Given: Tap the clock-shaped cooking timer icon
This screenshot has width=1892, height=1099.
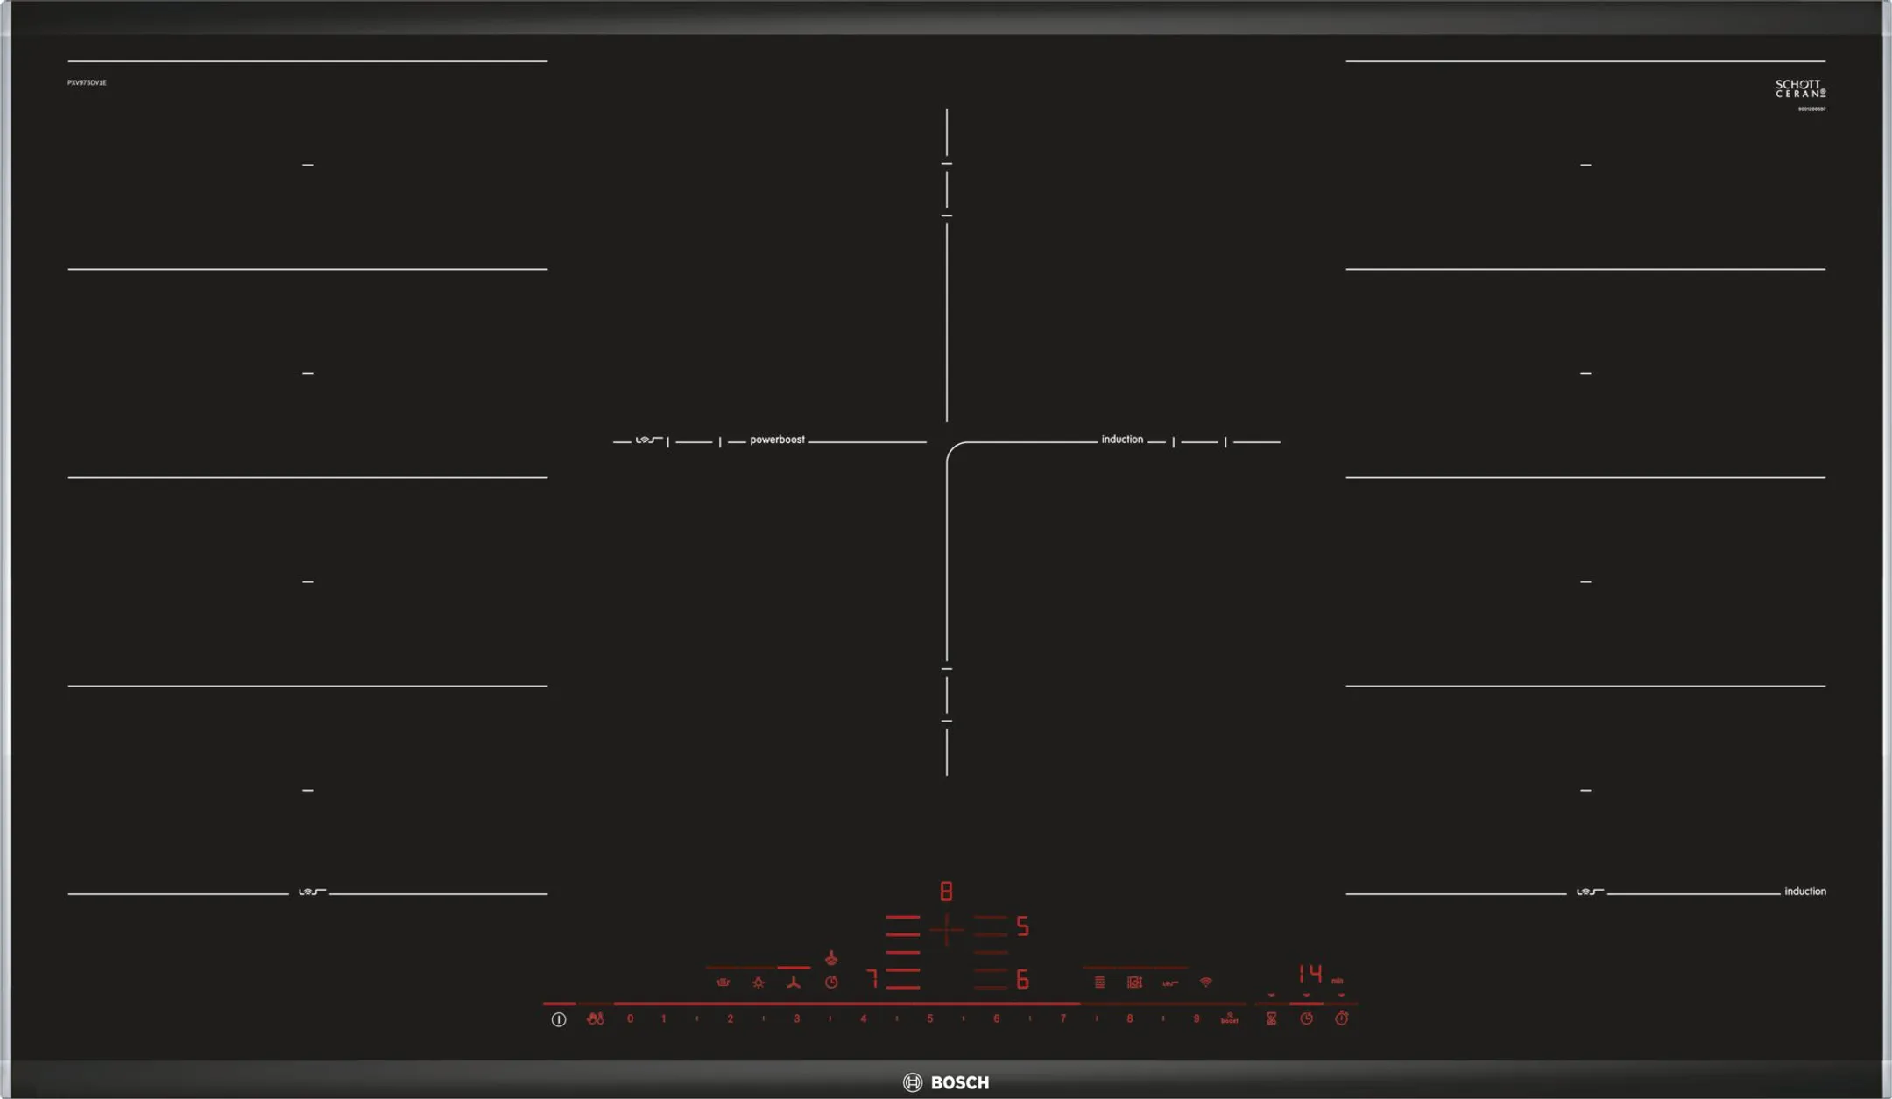Looking at the screenshot, I should tap(1306, 1018).
